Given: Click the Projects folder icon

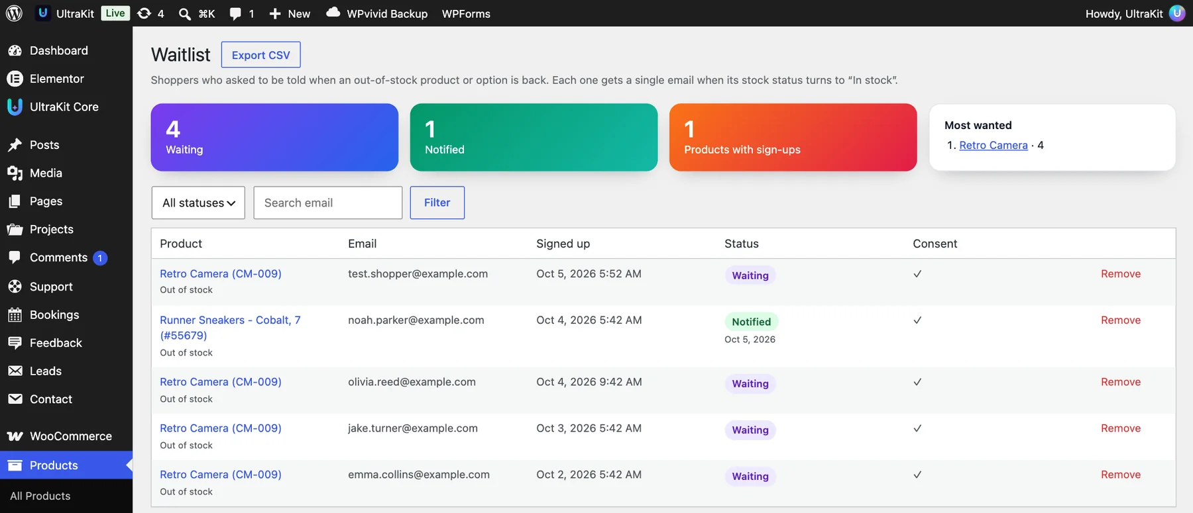Looking at the screenshot, I should 15,229.
